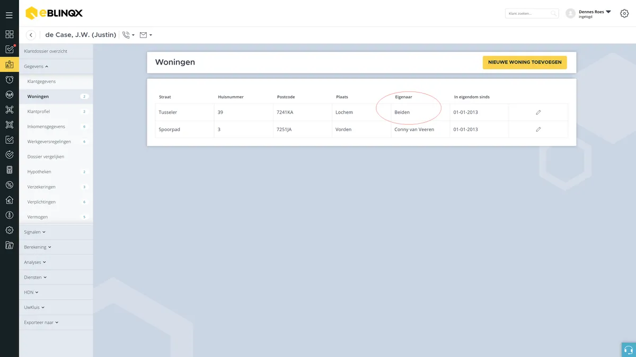Go back with the left chevron button
The width and height of the screenshot is (636, 357).
tap(31, 35)
